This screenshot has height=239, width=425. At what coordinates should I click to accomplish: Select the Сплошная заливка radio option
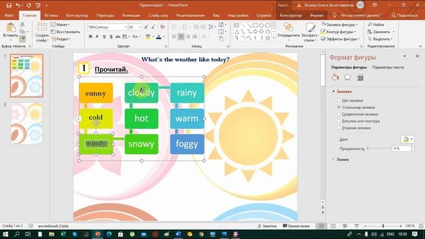click(x=339, y=108)
